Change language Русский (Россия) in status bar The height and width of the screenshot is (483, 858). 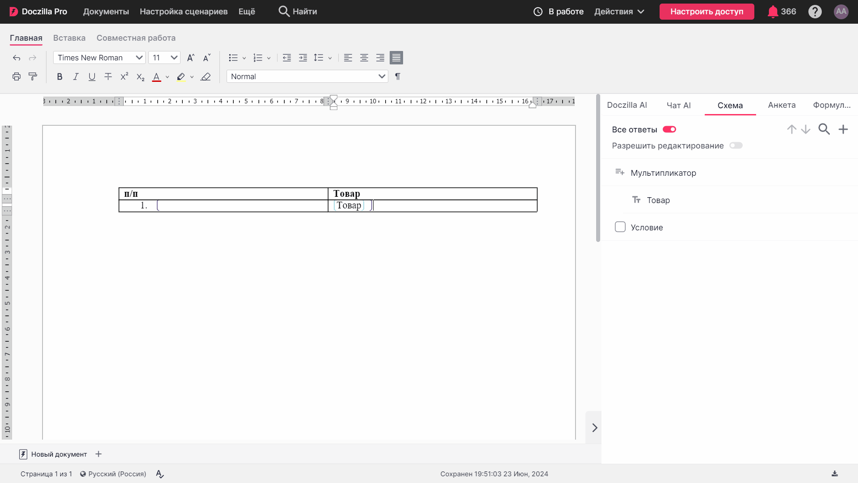point(113,474)
